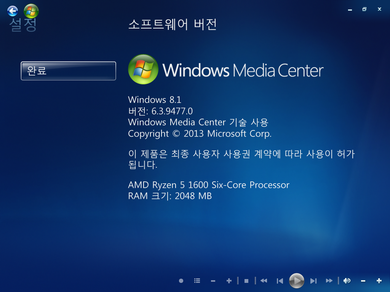Image resolution: width=390 pixels, height=292 pixels.
Task: Skip forward to next track
Action: tap(313, 281)
